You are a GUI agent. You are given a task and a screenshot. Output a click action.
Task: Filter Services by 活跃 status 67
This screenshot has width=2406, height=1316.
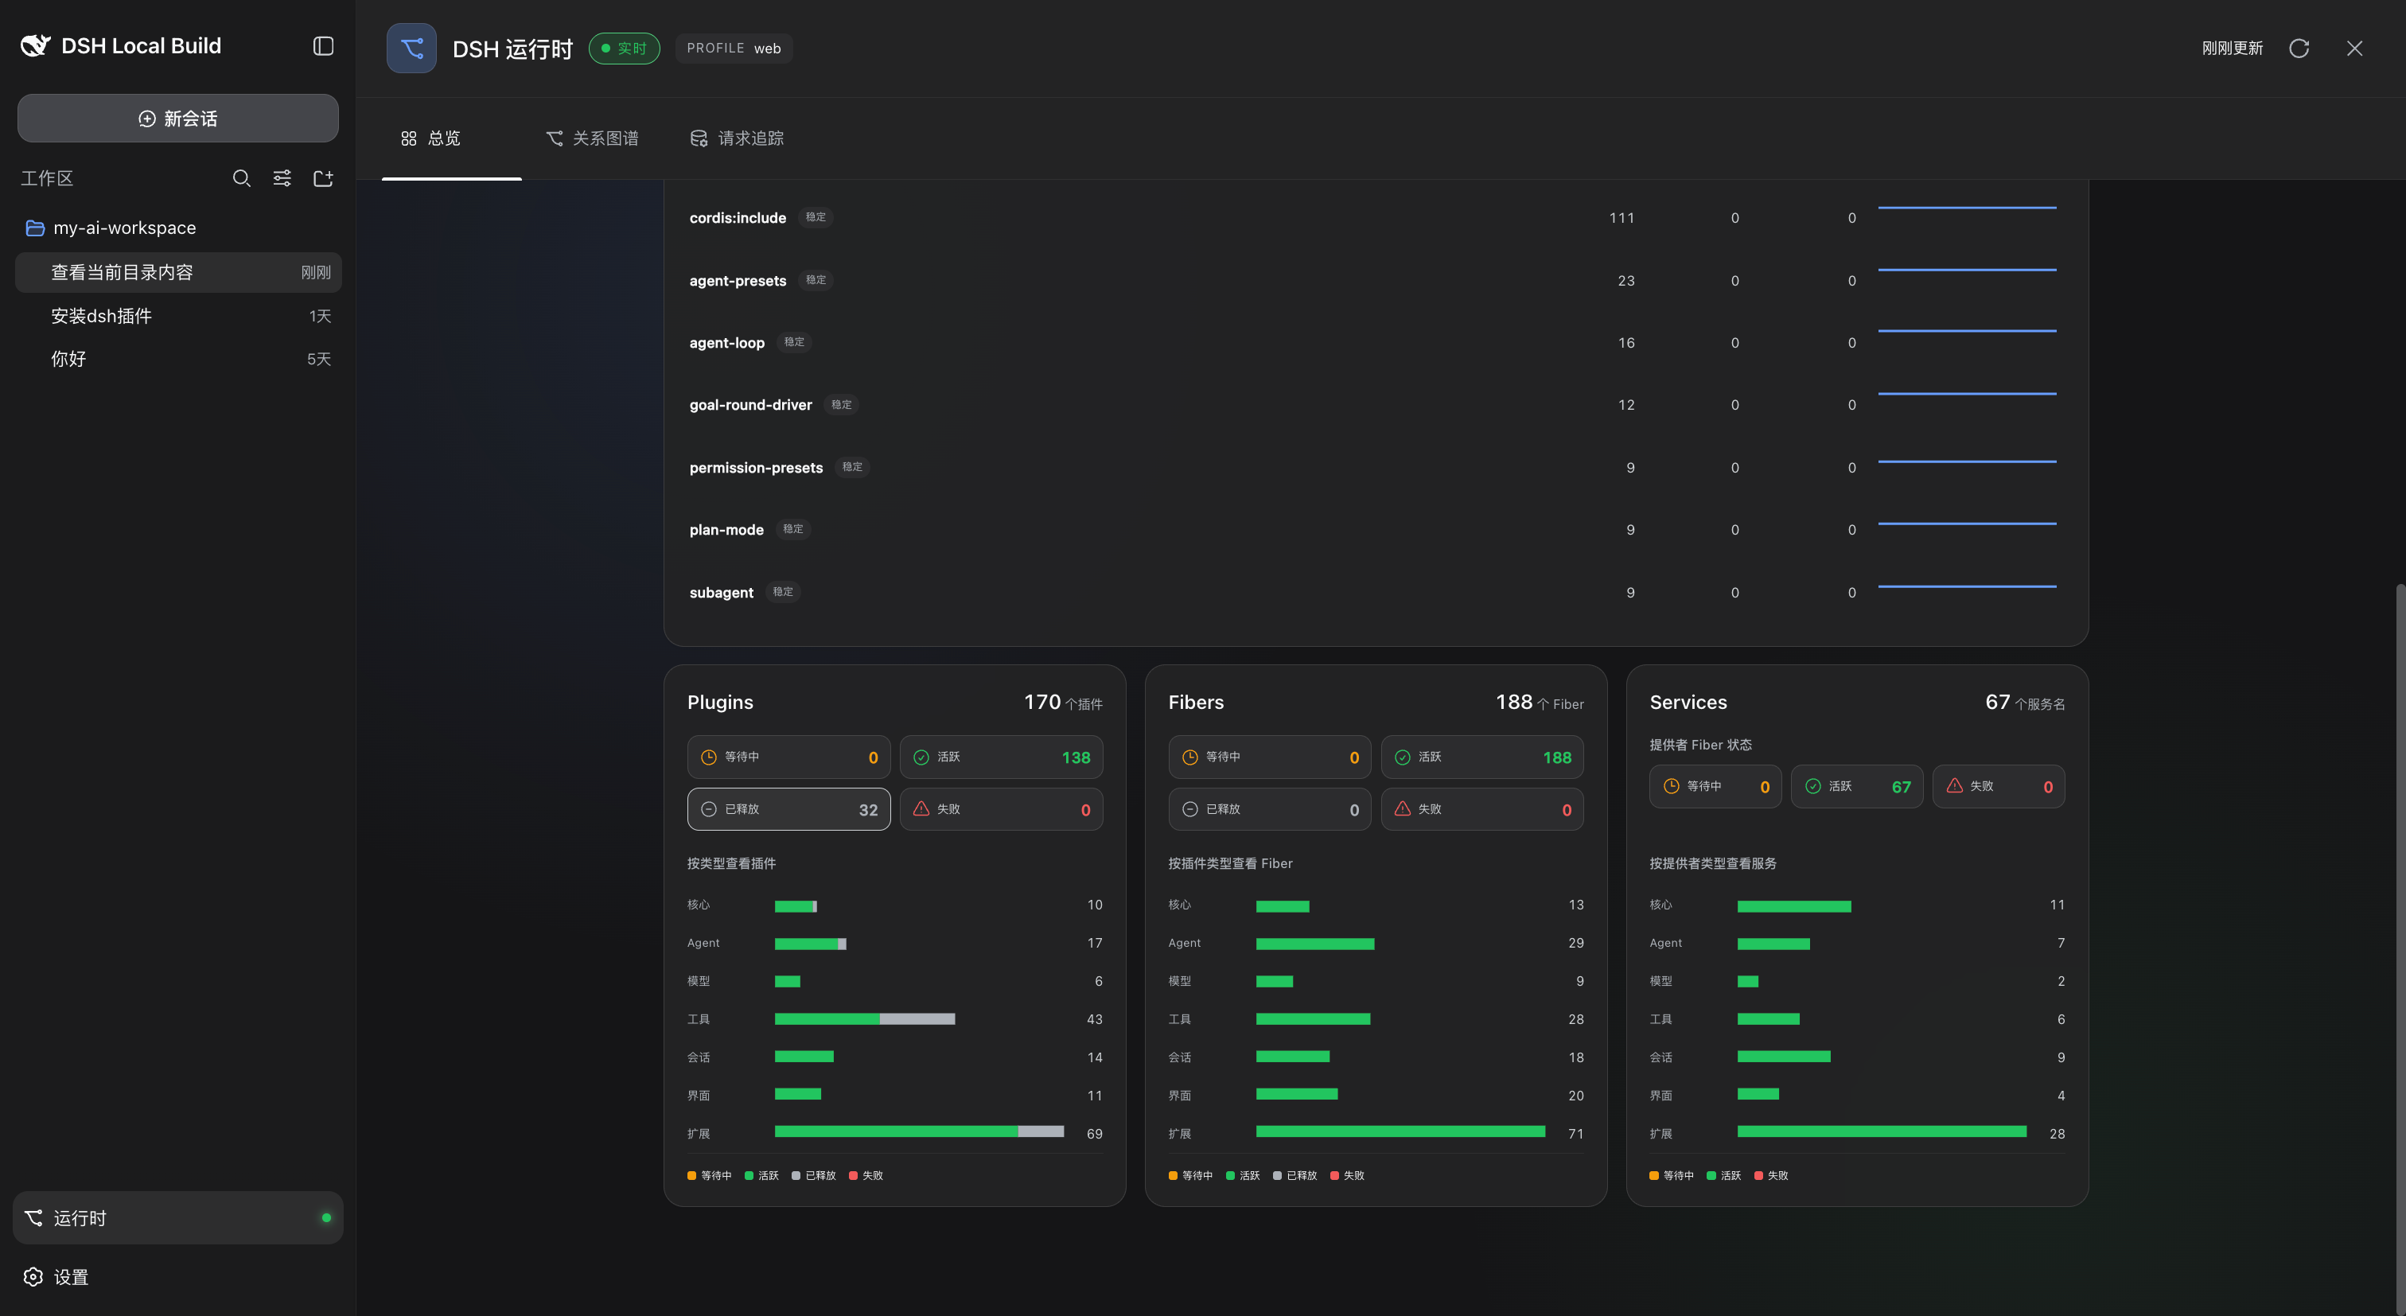pyautogui.click(x=1857, y=786)
